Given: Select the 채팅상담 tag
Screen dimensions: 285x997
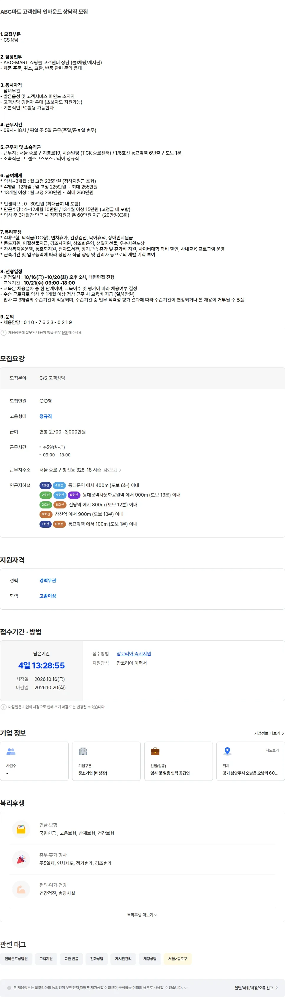Looking at the screenshot, I should 150,959.
